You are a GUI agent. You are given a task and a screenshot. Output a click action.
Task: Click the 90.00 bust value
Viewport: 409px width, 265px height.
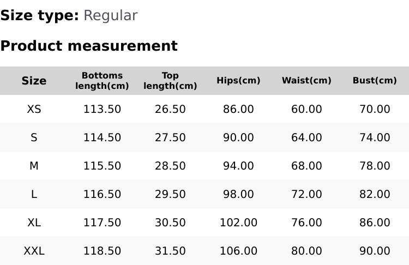(375, 251)
